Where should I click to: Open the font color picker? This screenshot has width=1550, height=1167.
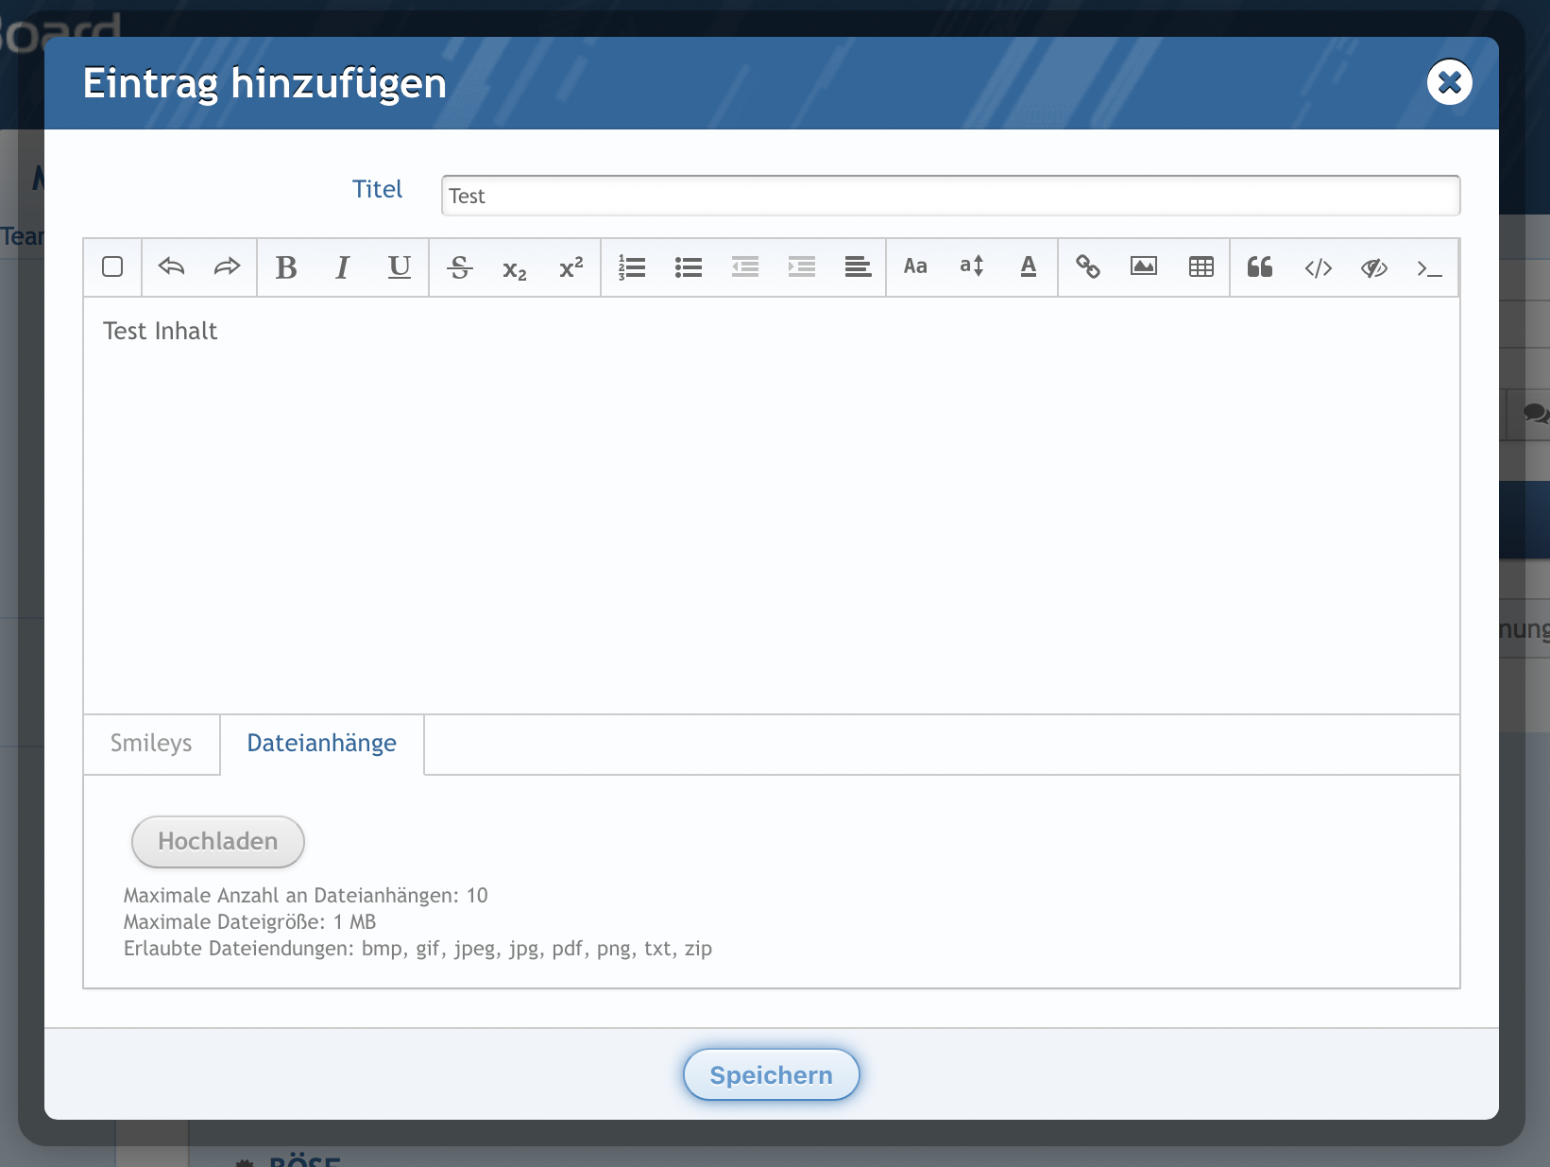pos(1029,267)
